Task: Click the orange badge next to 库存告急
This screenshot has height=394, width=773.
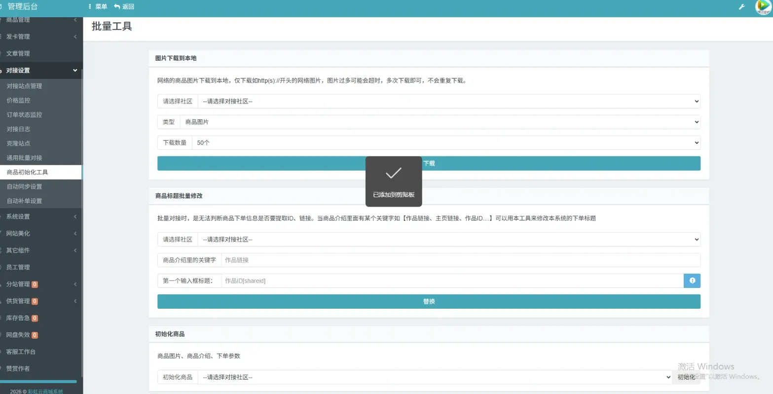Action: (x=35, y=318)
